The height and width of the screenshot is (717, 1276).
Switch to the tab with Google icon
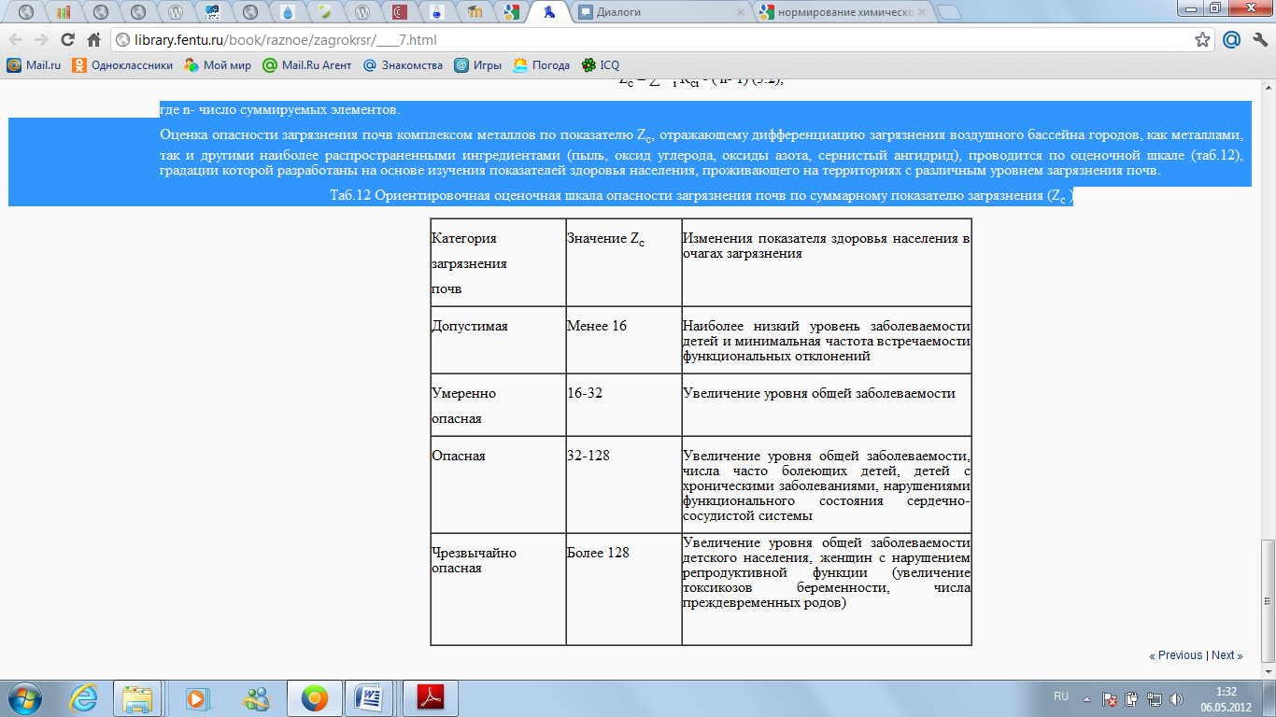pos(511,12)
